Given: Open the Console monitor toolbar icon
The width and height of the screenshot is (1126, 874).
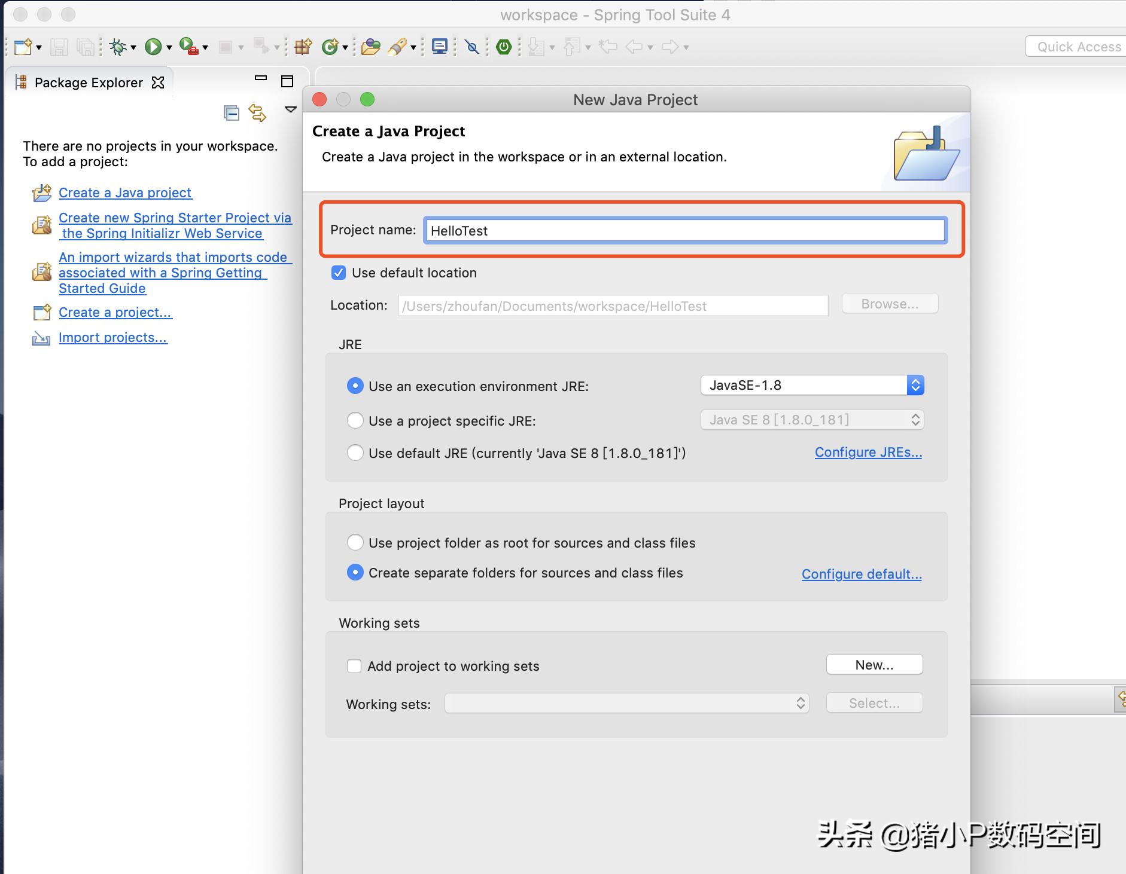Looking at the screenshot, I should [x=440, y=47].
